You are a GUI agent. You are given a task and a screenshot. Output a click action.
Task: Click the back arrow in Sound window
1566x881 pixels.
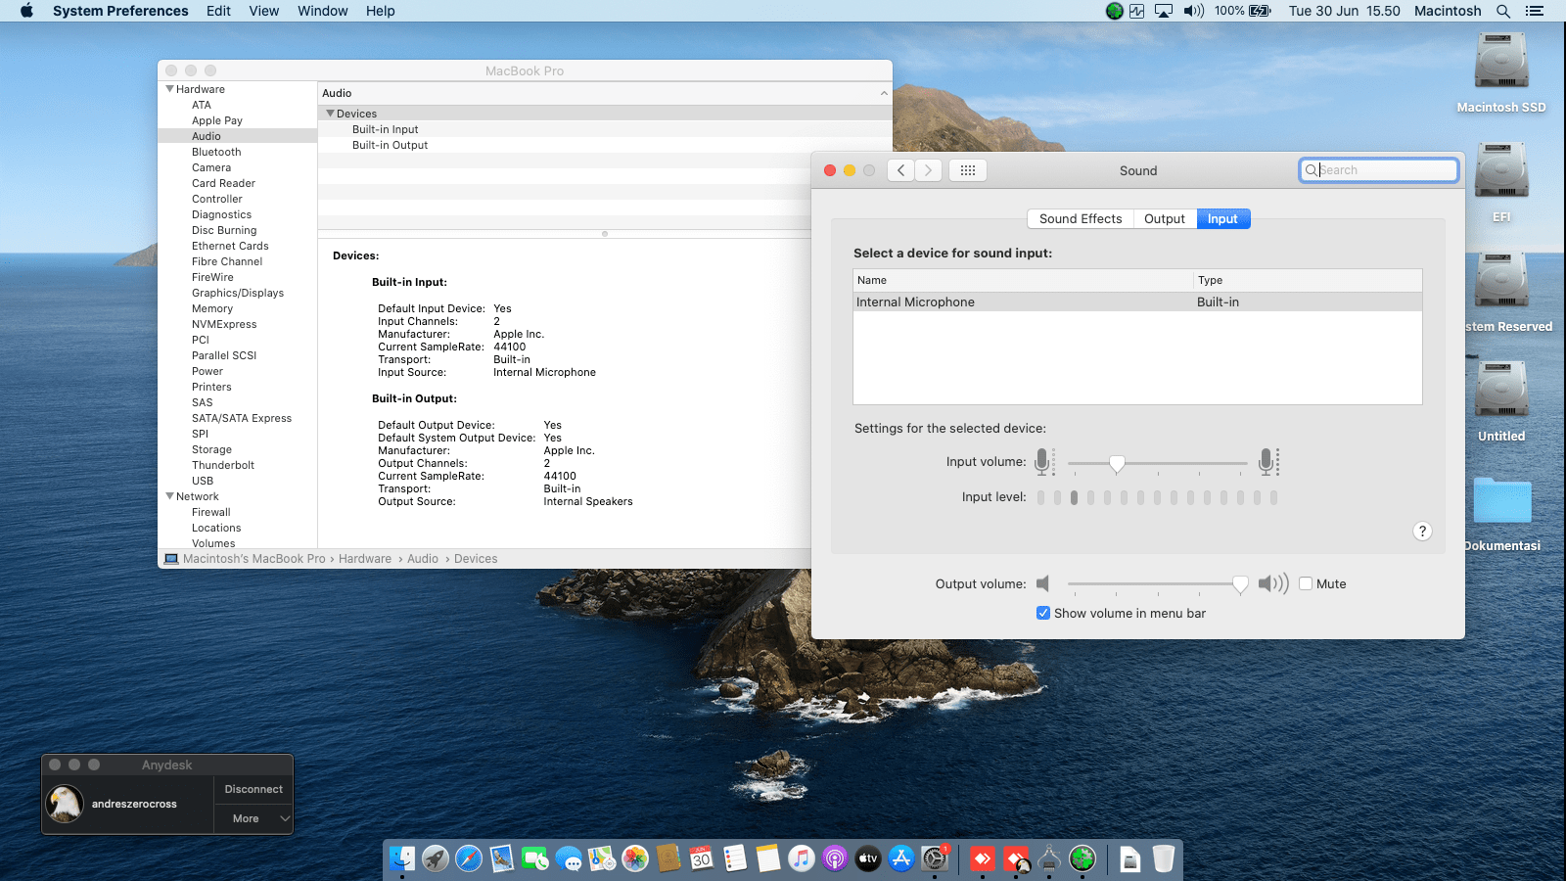[x=901, y=170]
